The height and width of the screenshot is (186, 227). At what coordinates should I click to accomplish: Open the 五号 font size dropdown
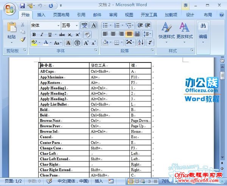coord(77,26)
